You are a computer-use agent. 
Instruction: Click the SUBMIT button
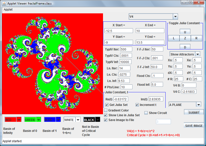(194, 112)
